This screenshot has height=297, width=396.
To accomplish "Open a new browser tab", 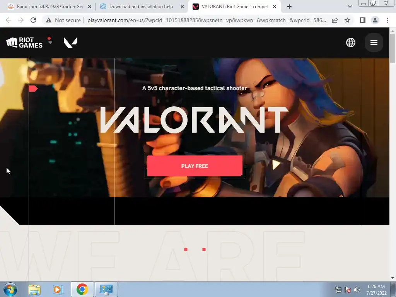I will (289, 7).
